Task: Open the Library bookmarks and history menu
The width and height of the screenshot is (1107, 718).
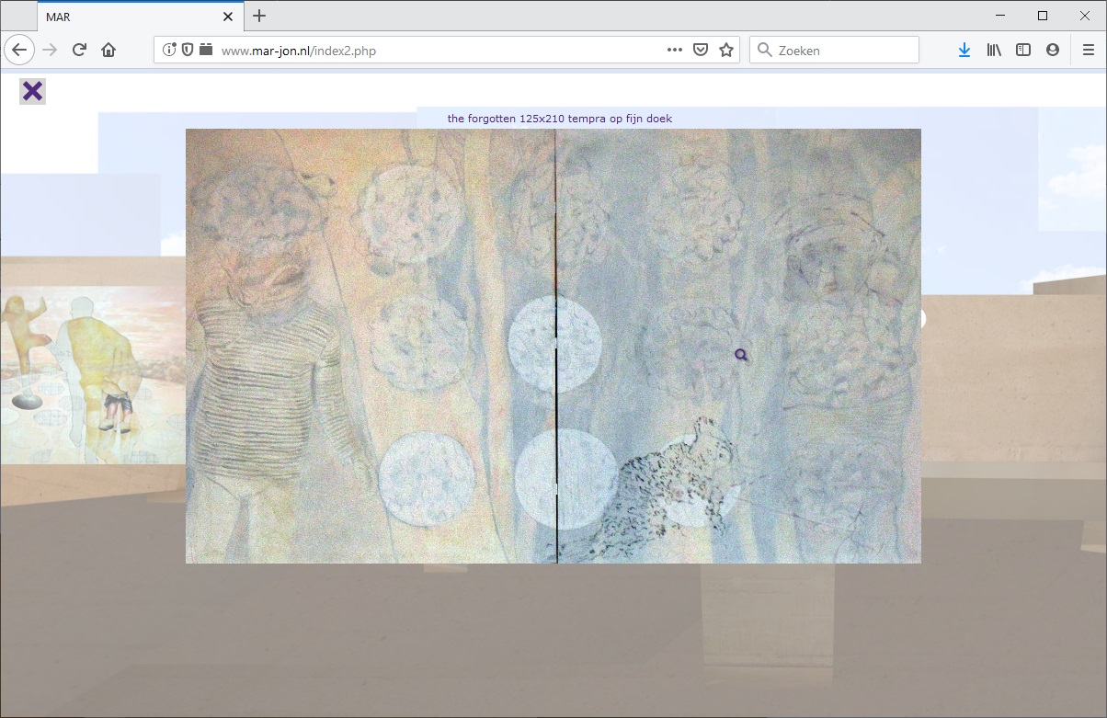Action: (x=994, y=51)
